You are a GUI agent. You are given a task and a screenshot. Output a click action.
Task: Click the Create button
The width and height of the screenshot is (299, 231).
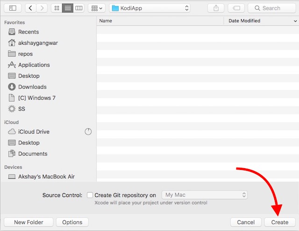pyautogui.click(x=280, y=222)
